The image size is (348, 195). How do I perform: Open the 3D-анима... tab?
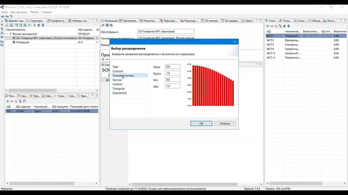210,21
